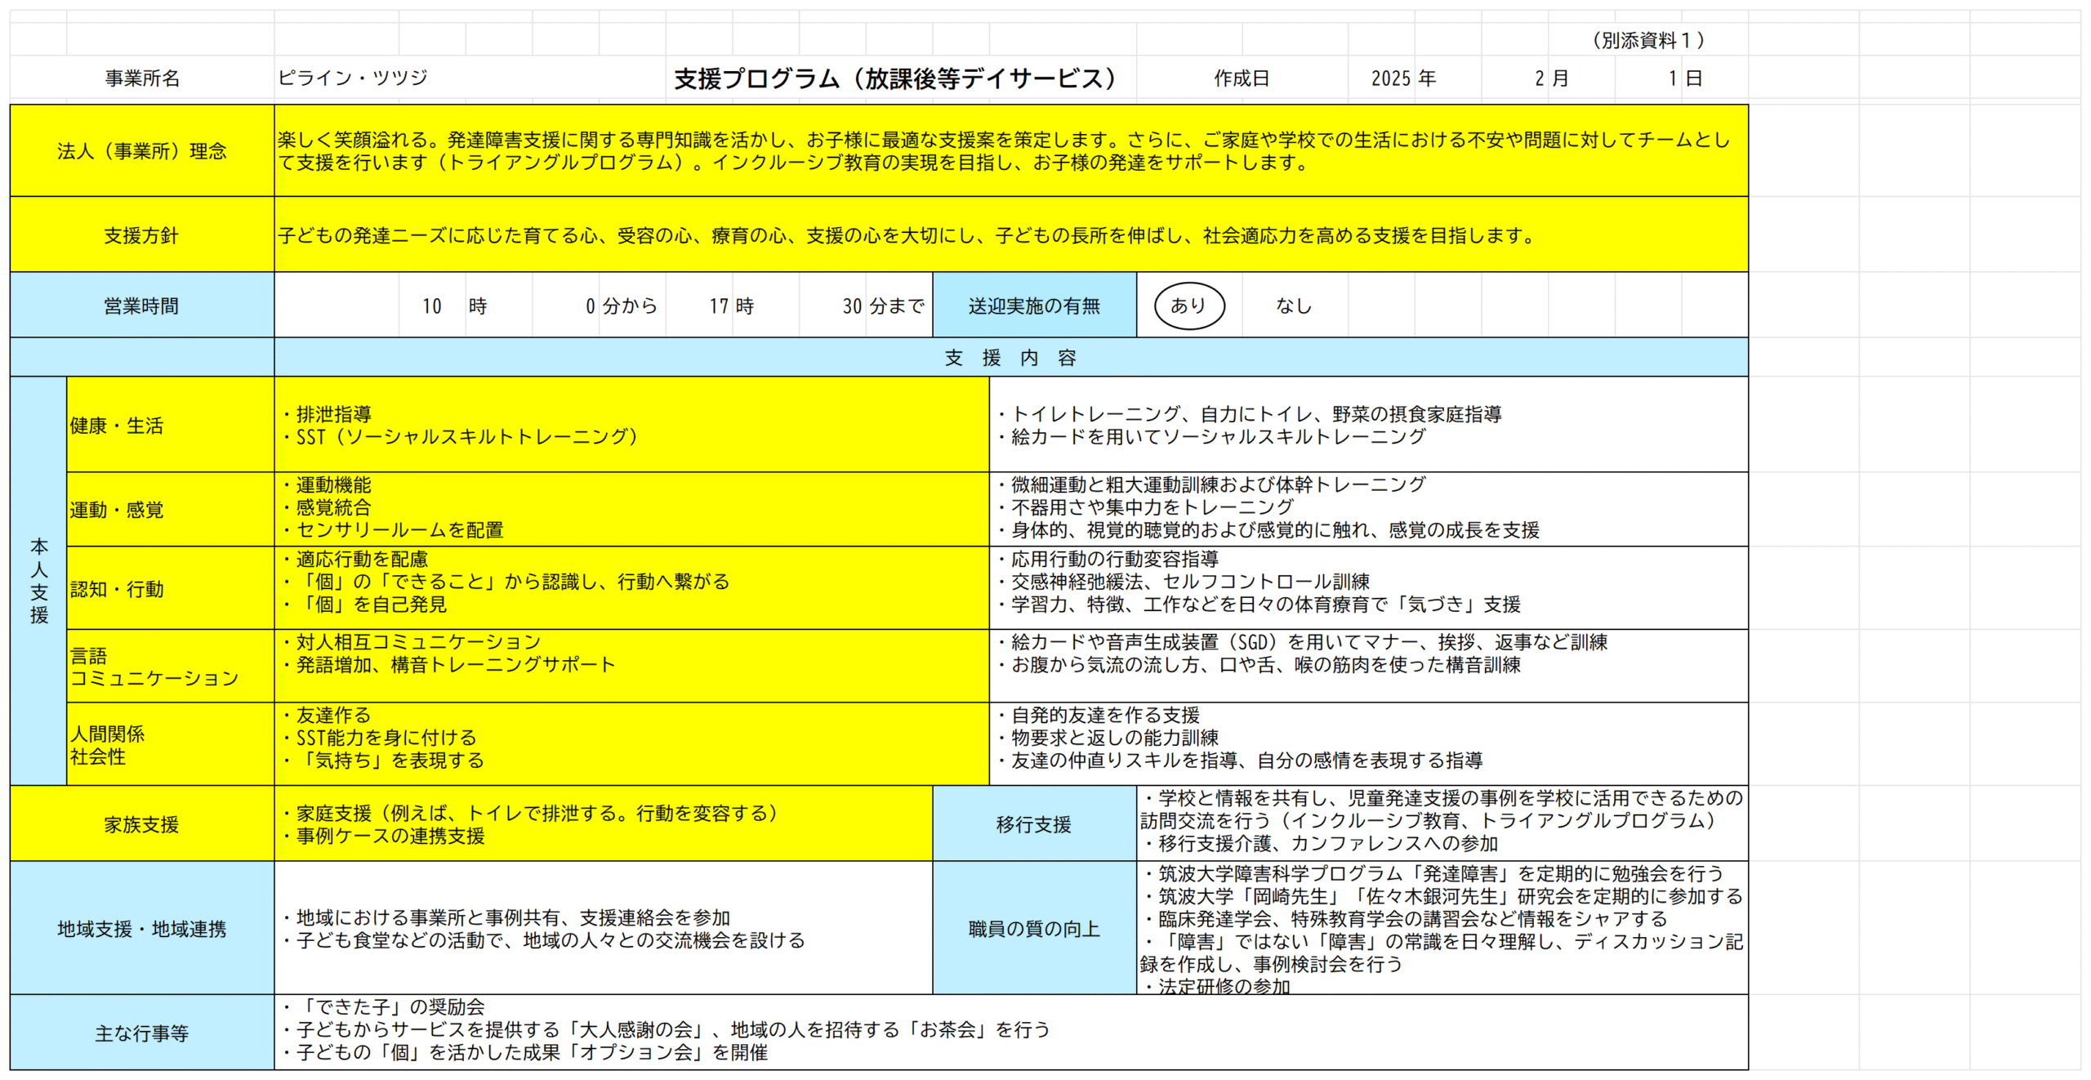Select the 職員の質の向上 header cell
The width and height of the screenshot is (2091, 1080).
pyautogui.click(x=1034, y=928)
